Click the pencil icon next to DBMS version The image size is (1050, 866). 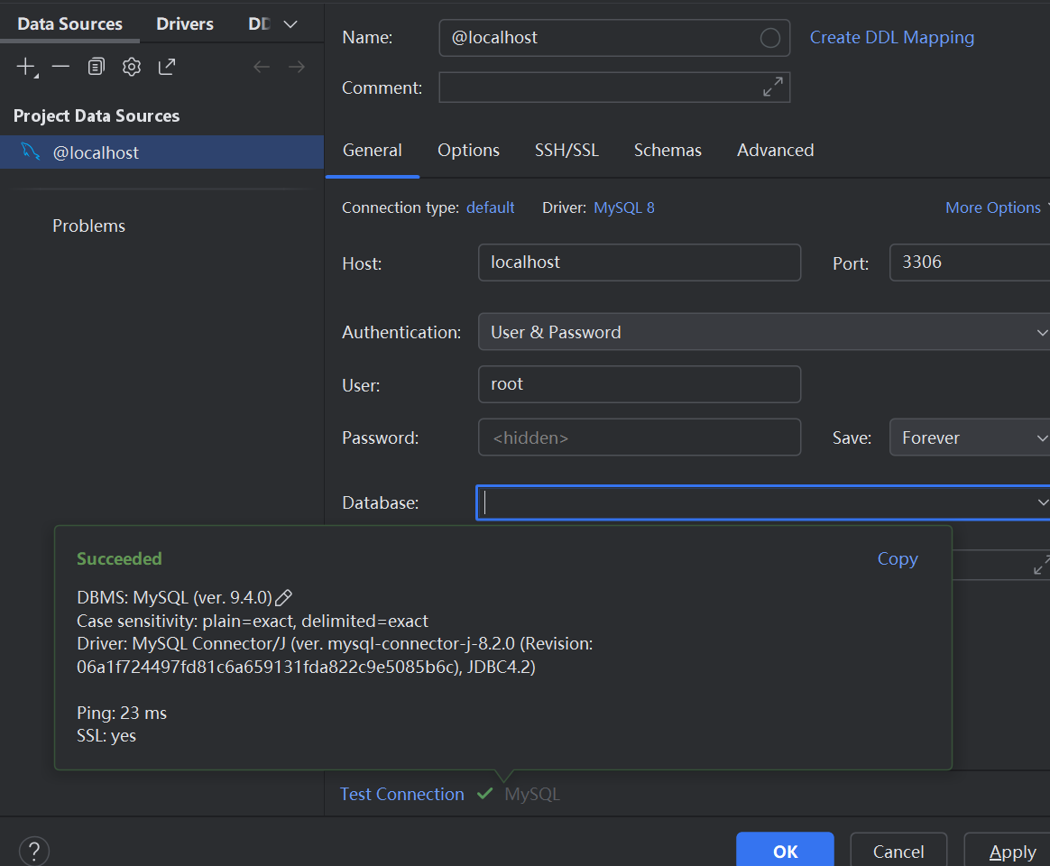click(283, 597)
